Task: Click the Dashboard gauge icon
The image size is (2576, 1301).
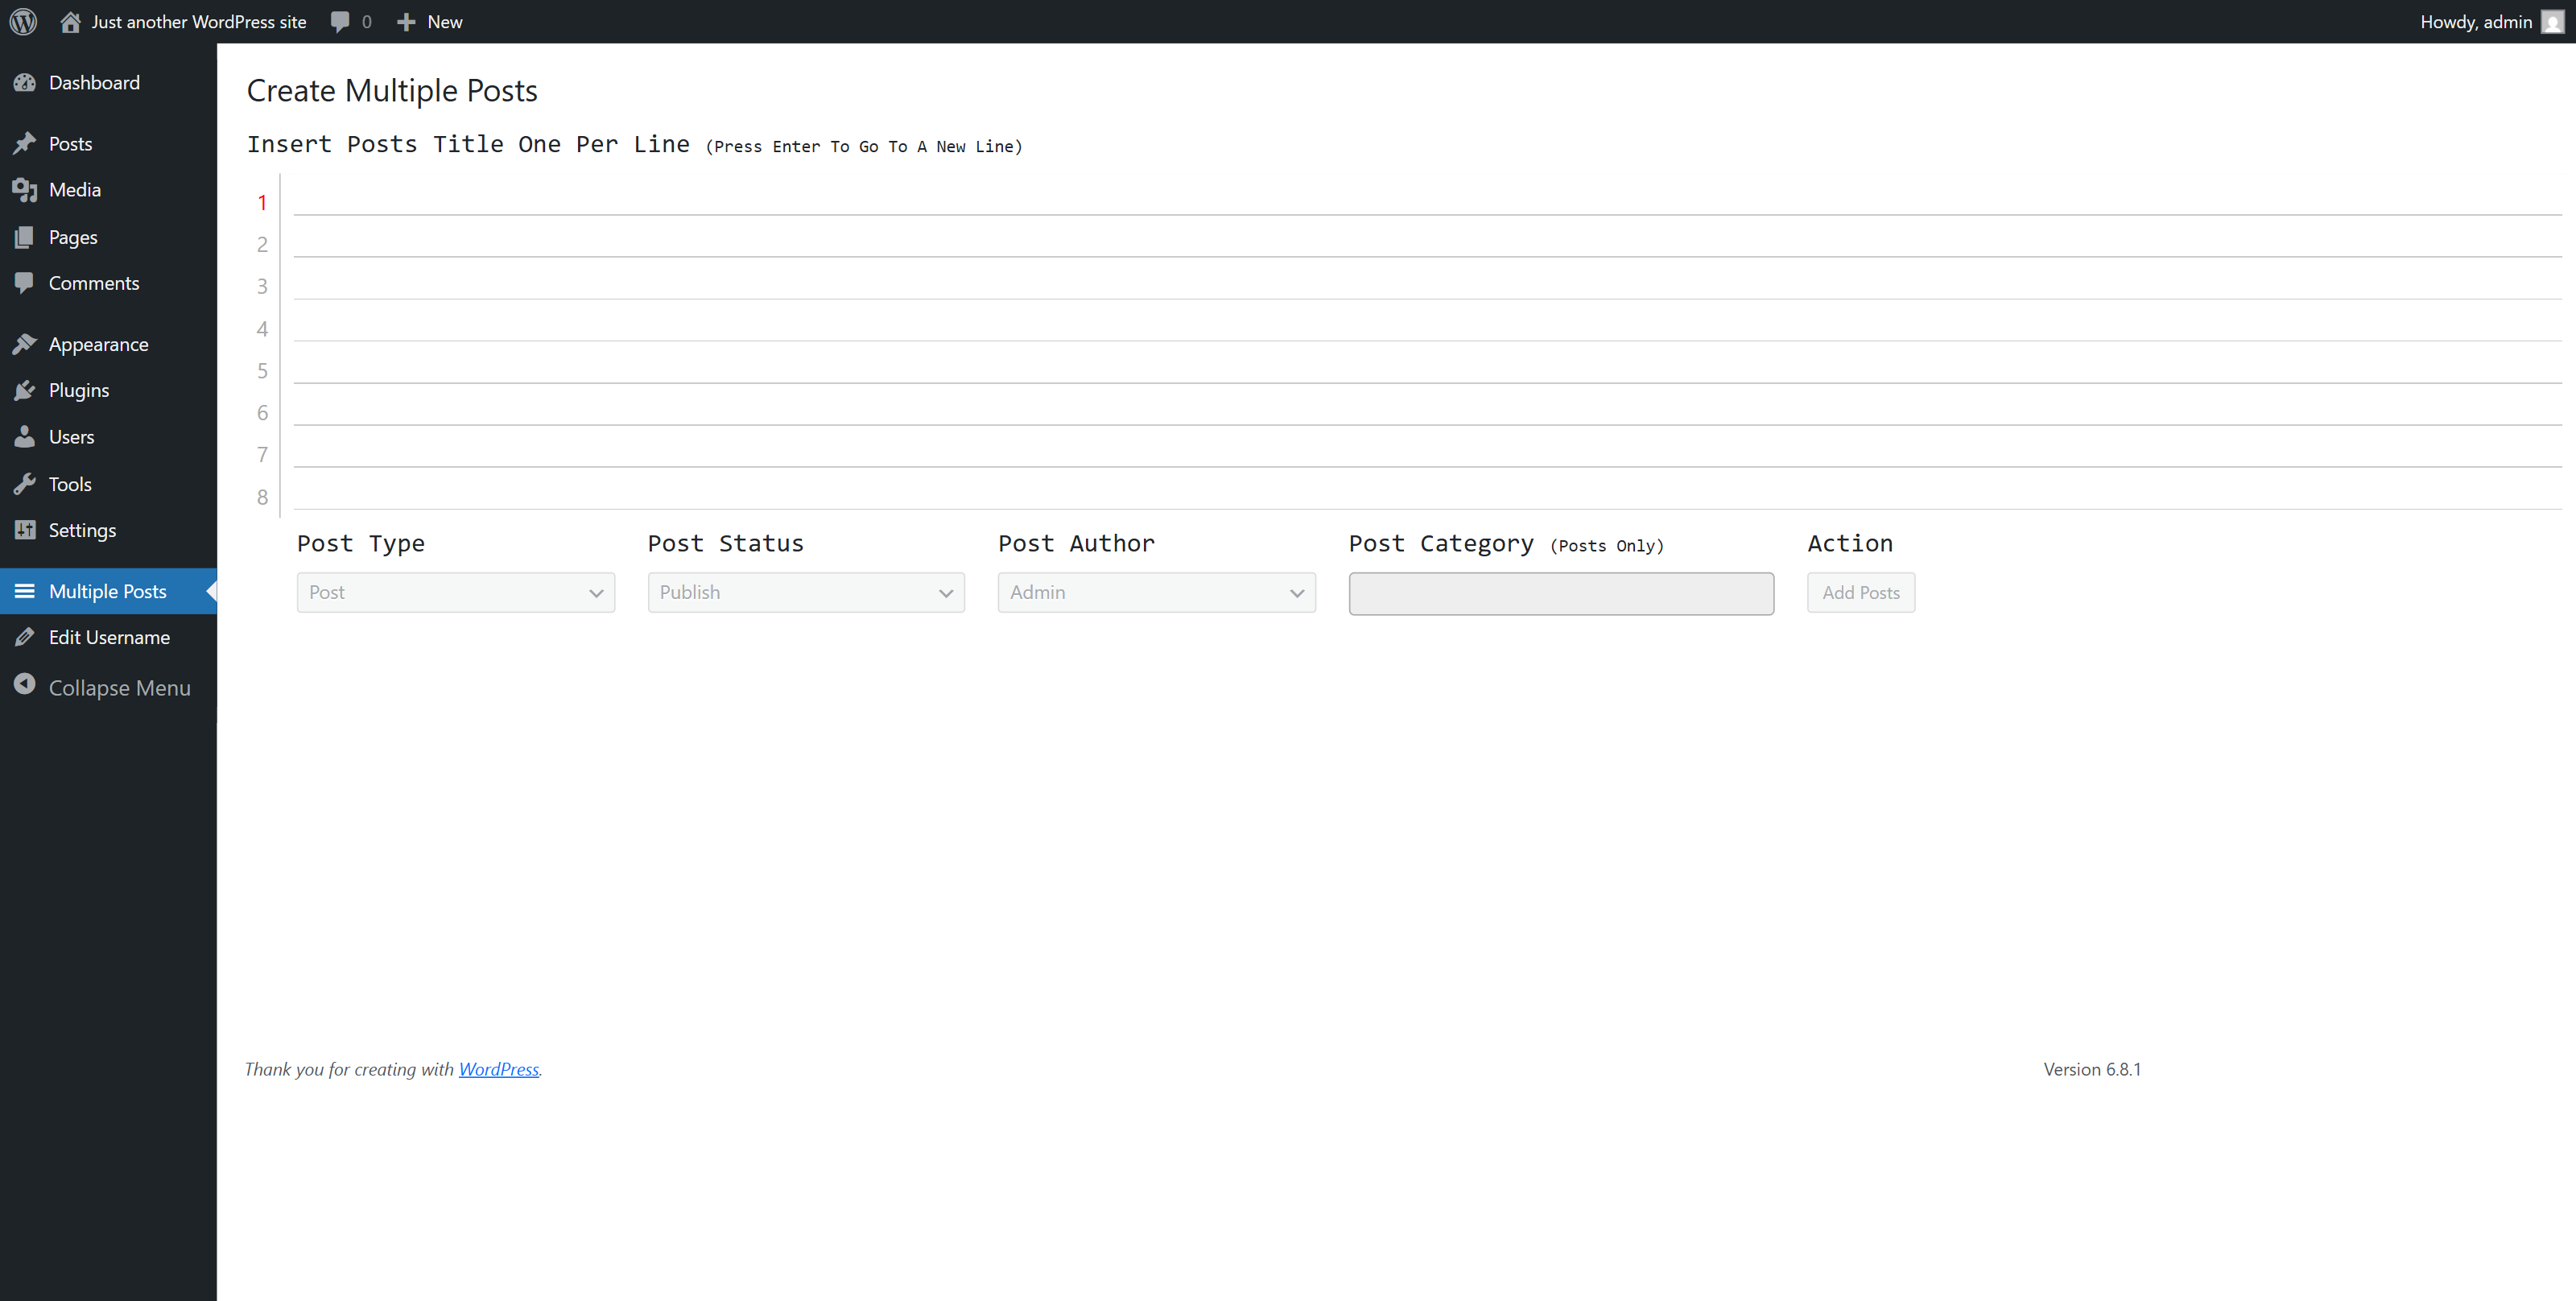Action: [25, 83]
